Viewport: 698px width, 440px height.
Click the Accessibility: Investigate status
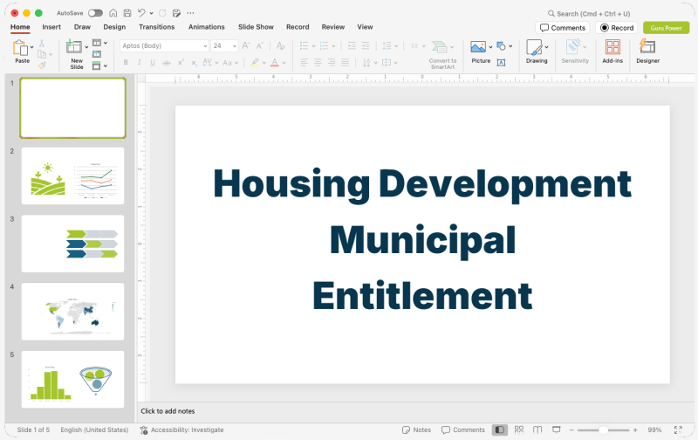click(x=181, y=430)
